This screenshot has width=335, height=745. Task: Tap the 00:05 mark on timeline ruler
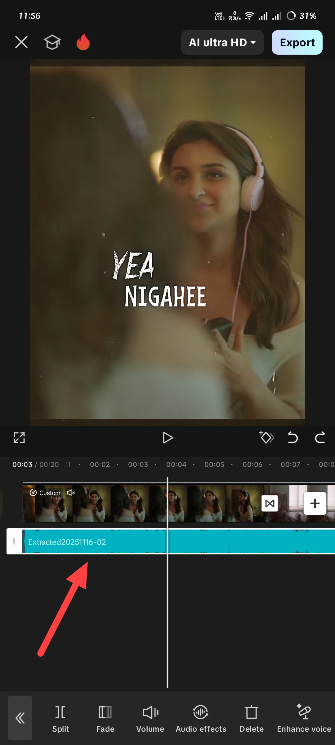pyautogui.click(x=214, y=464)
